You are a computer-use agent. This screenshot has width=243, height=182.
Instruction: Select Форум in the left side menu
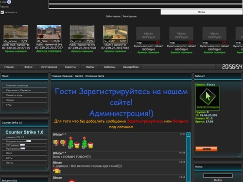[25, 100]
